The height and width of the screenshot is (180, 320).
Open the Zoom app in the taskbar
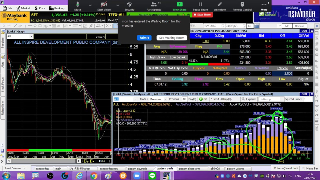click(137, 176)
